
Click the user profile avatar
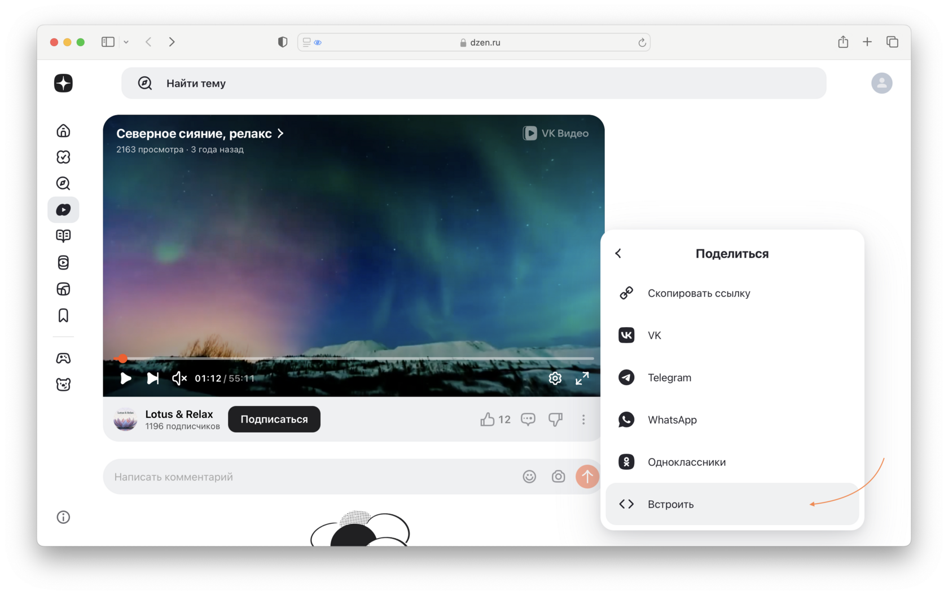881,83
